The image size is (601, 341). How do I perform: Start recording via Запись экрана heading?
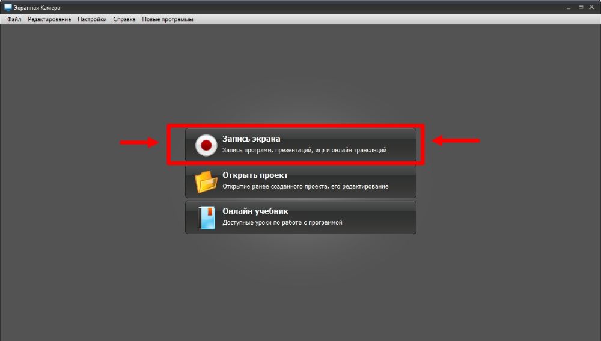pyautogui.click(x=251, y=139)
